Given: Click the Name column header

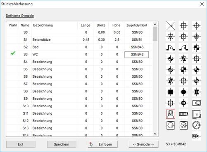Looking at the screenshot, I should tap(25, 25).
